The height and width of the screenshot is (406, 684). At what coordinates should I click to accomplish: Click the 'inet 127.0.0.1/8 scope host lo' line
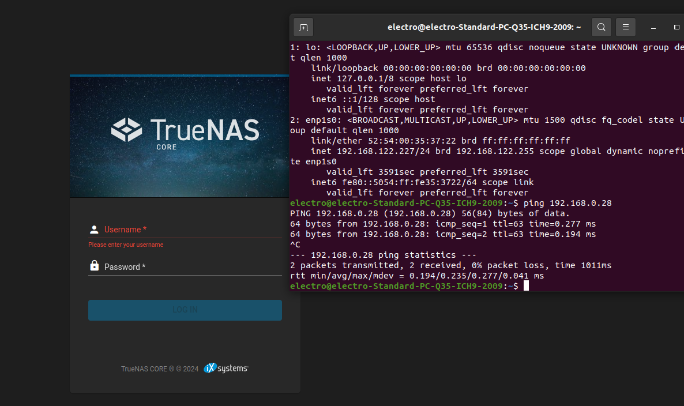click(x=388, y=78)
